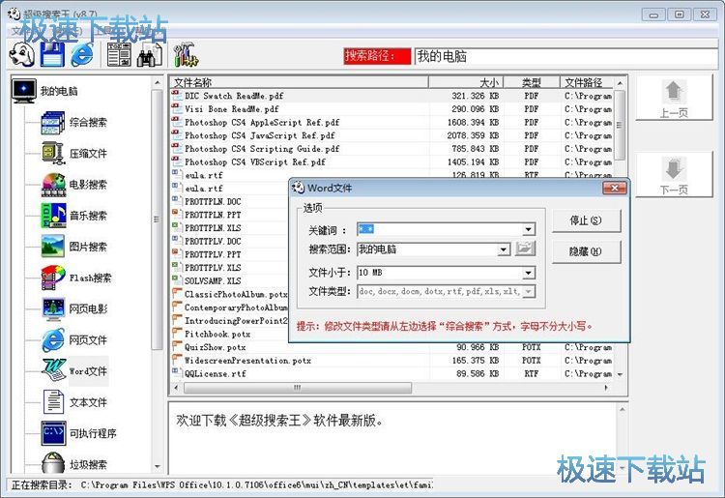Sort by 类型 column header

(x=532, y=82)
